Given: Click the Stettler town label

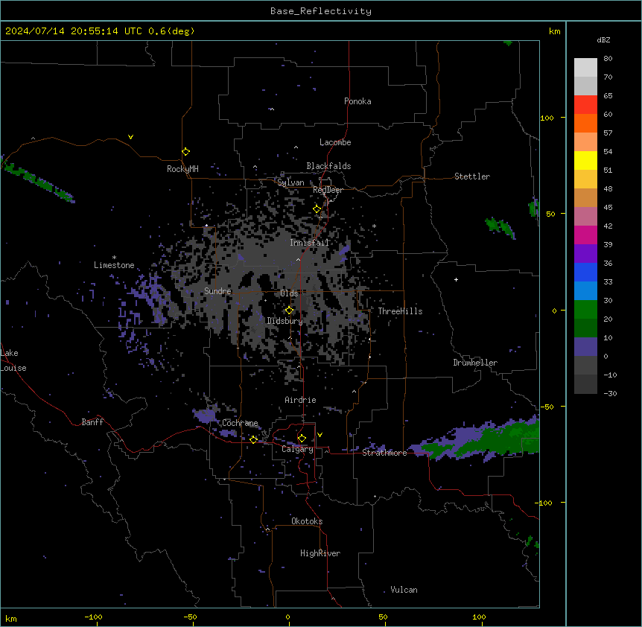Looking at the screenshot, I should [x=472, y=176].
